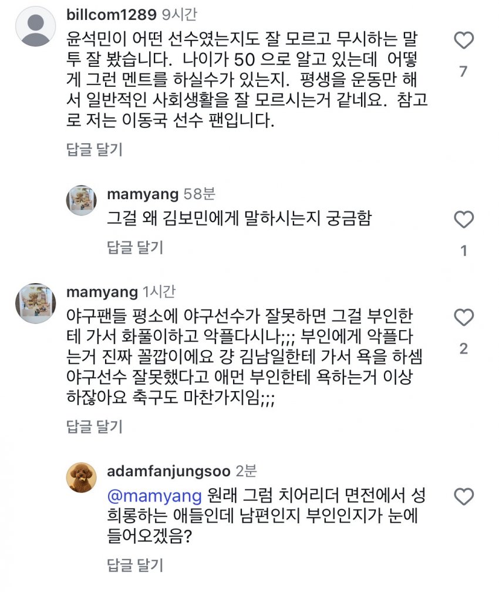Click 답글 달기 under billcom1289's comment
This screenshot has height=592, width=499.
coord(94,149)
